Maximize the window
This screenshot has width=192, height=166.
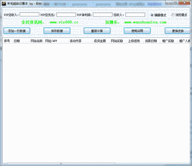[x=176, y=3]
